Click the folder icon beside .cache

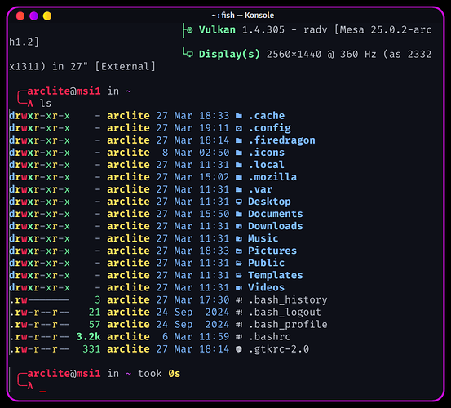click(239, 116)
